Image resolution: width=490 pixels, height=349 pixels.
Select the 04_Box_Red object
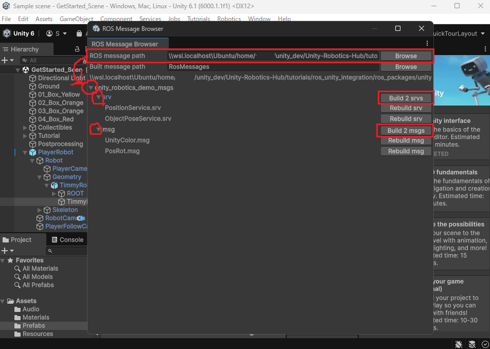coord(56,119)
